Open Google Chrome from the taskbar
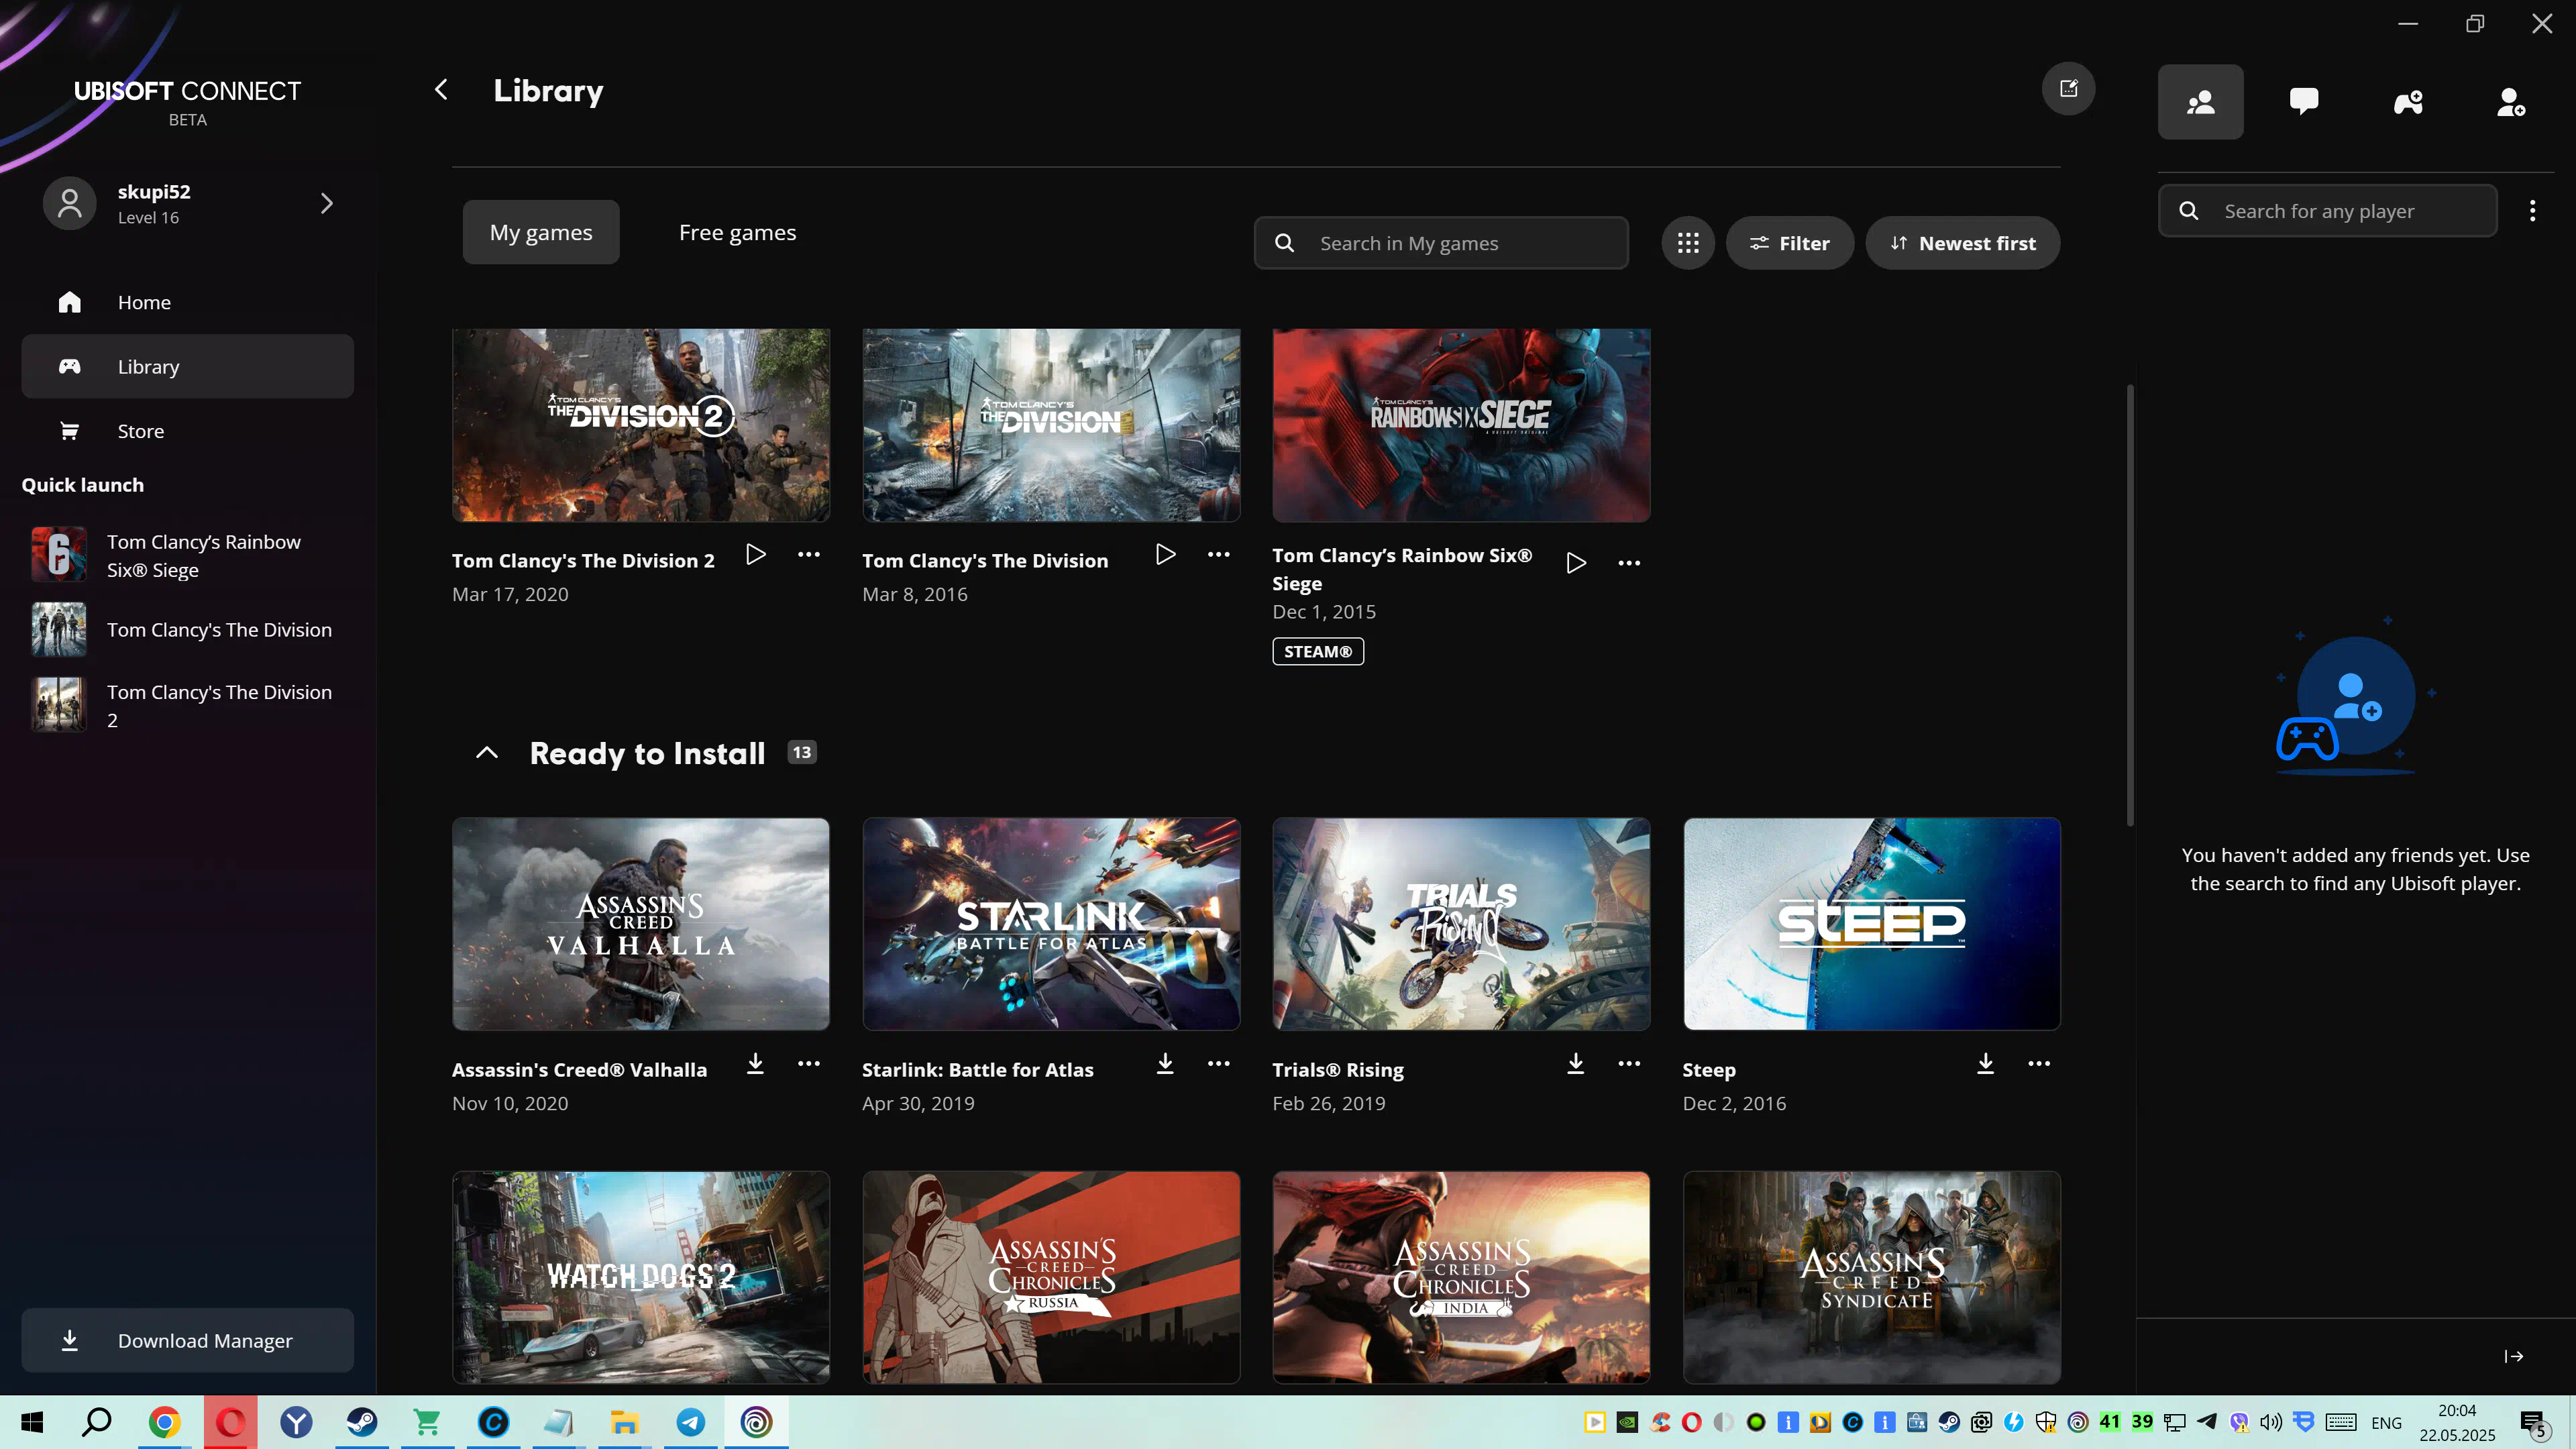2576x1449 pixels. click(164, 1422)
